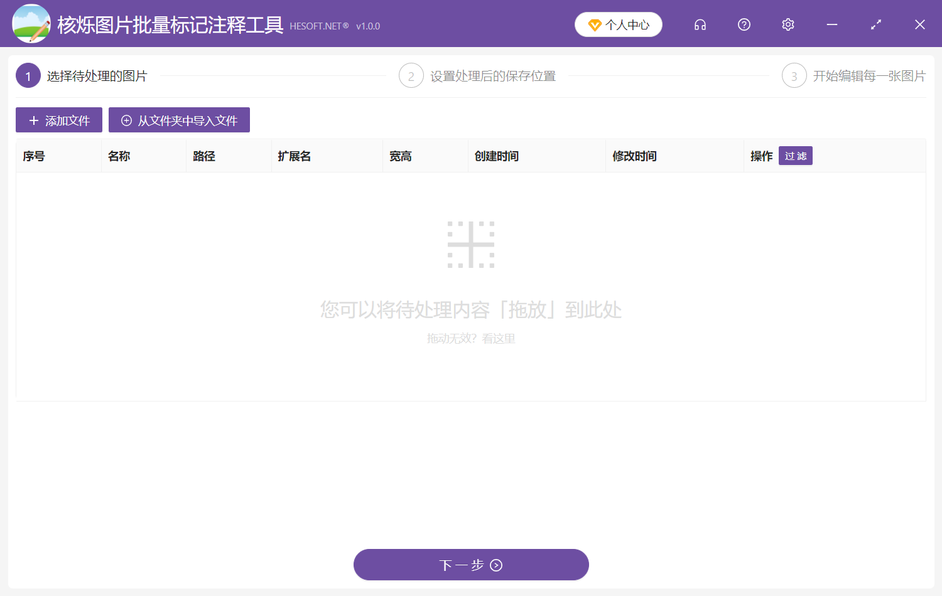Click the circled plus icon on 从文件夹中导入文件
942x596 pixels.
126,120
